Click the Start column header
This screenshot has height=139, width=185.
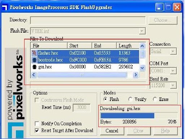pos(79,46)
